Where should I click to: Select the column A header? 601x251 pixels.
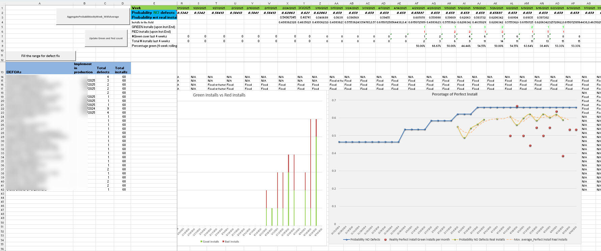coord(40,3)
